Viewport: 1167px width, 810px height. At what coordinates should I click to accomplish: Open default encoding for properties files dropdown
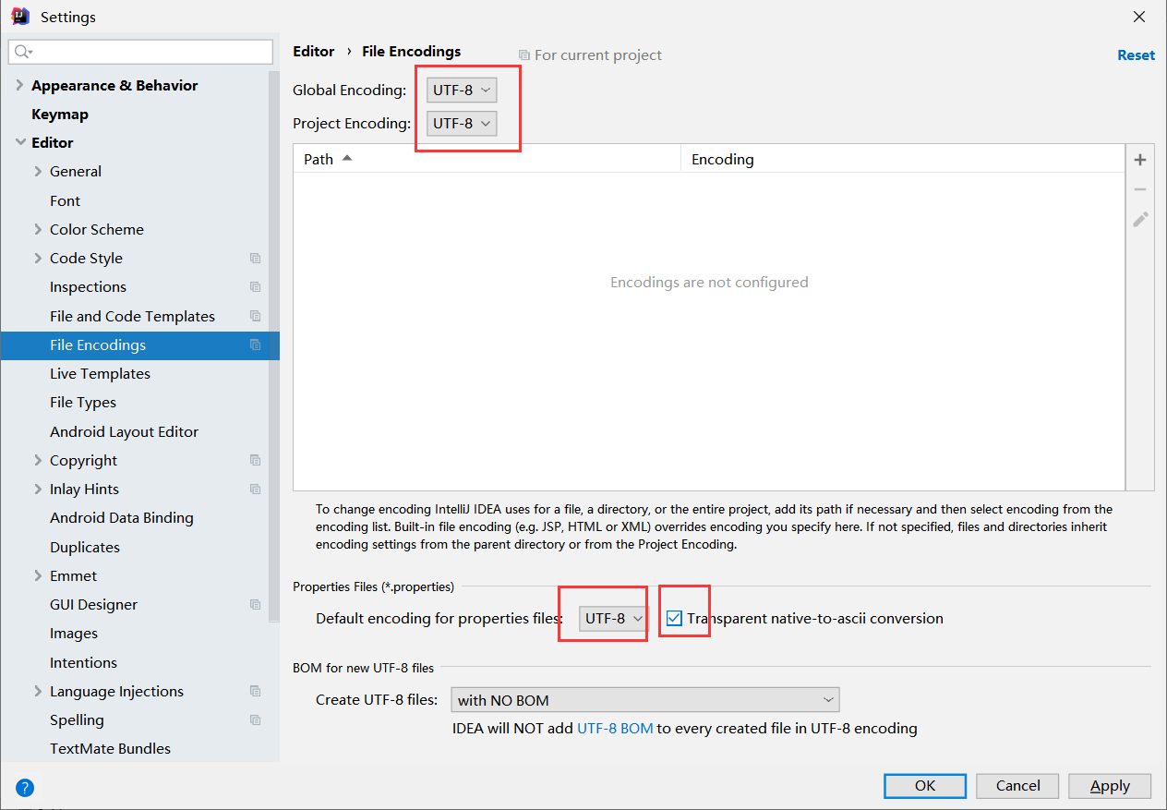(614, 619)
